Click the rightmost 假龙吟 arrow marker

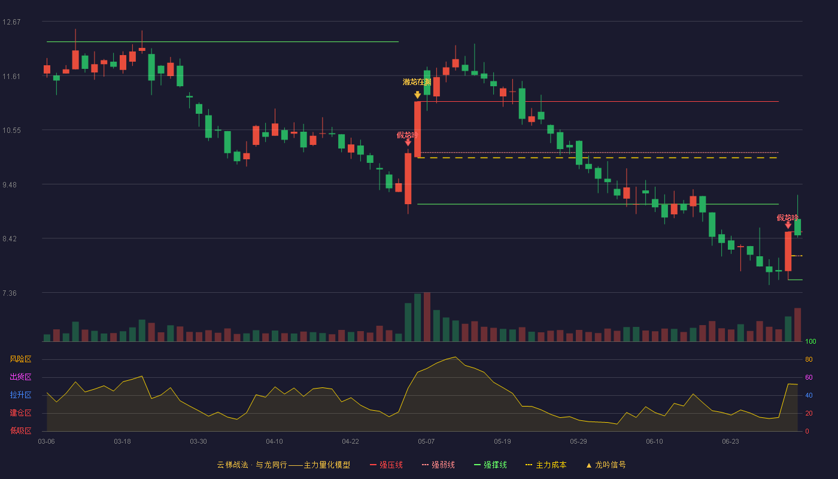pos(788,225)
